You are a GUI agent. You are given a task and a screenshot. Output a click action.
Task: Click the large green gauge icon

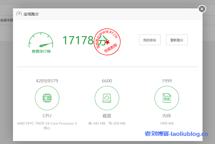pos(41,41)
